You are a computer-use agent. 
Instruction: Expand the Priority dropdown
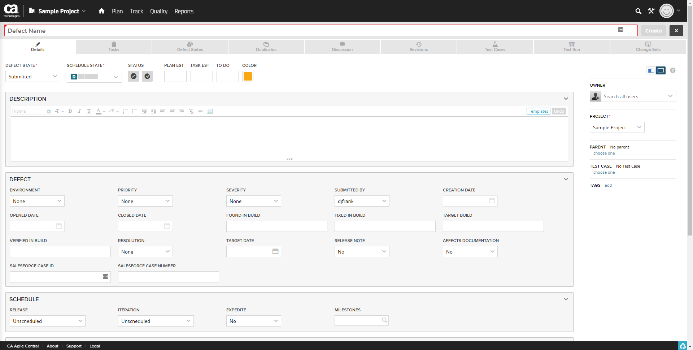tap(145, 201)
